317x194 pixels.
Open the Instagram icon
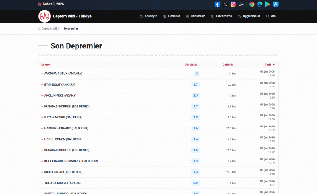[233, 4]
